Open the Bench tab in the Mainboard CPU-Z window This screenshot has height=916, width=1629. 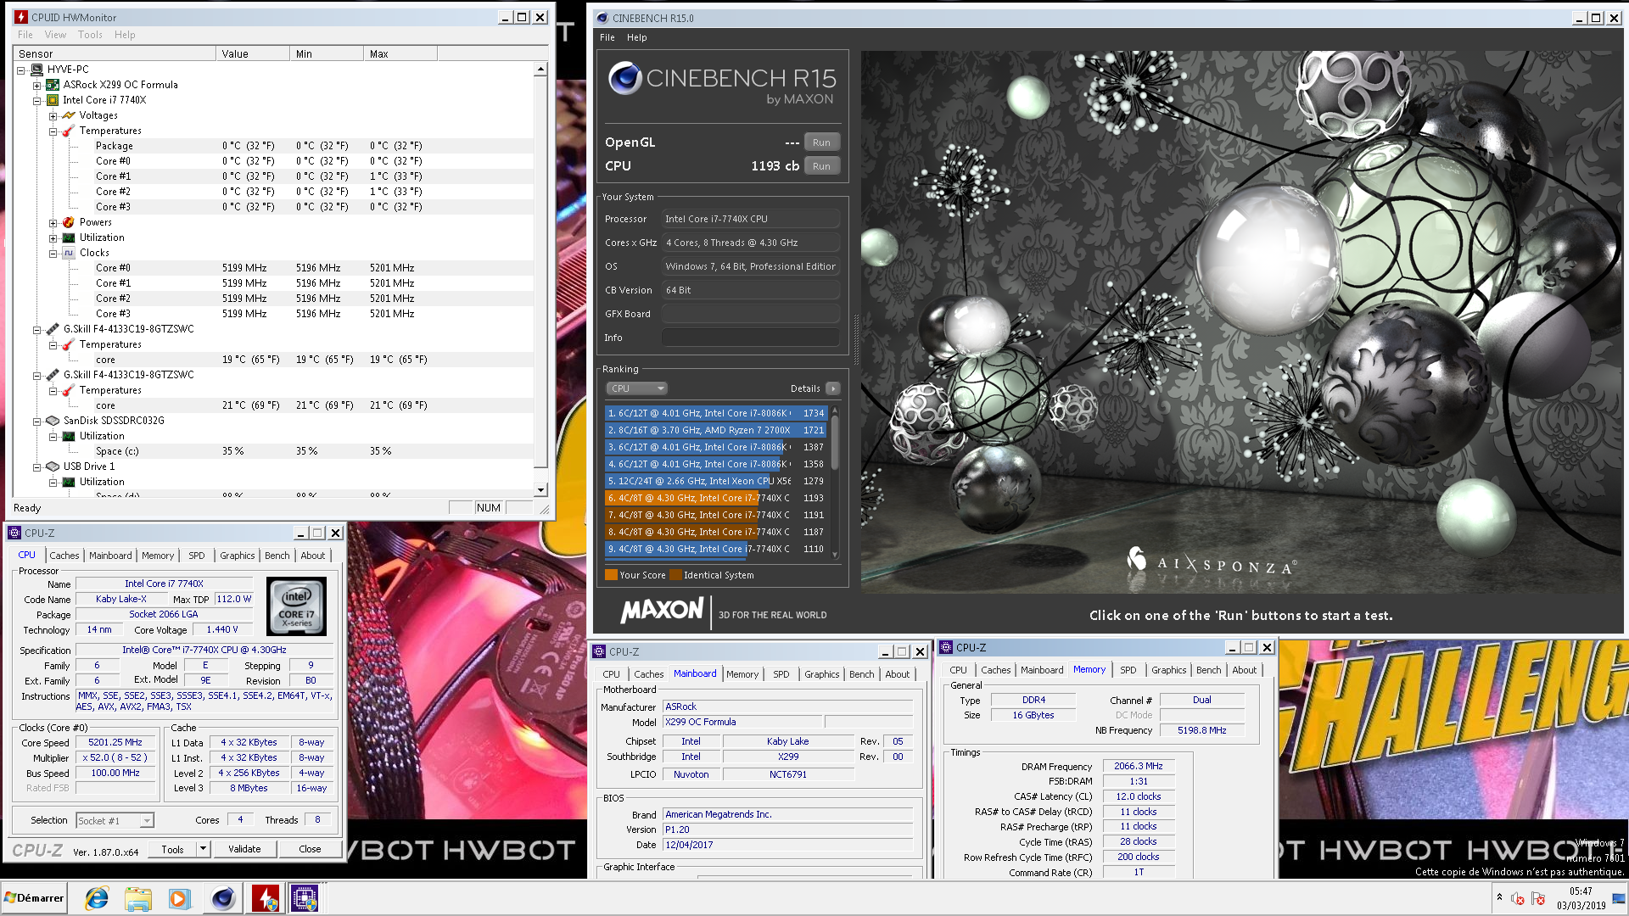[861, 674]
